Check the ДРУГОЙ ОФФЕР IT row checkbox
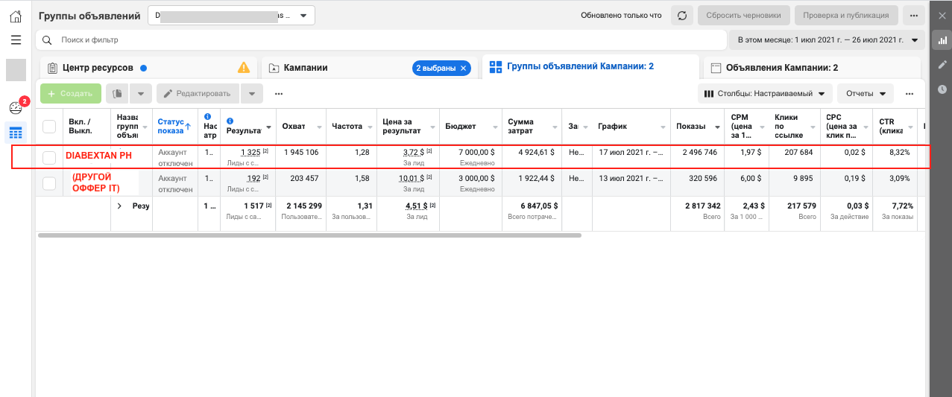Image resolution: width=952 pixels, height=397 pixels. [49, 183]
